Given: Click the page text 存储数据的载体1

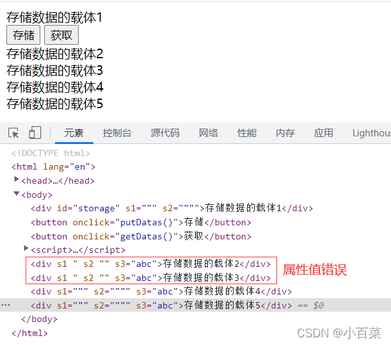Looking at the screenshot, I should click(x=54, y=17).
